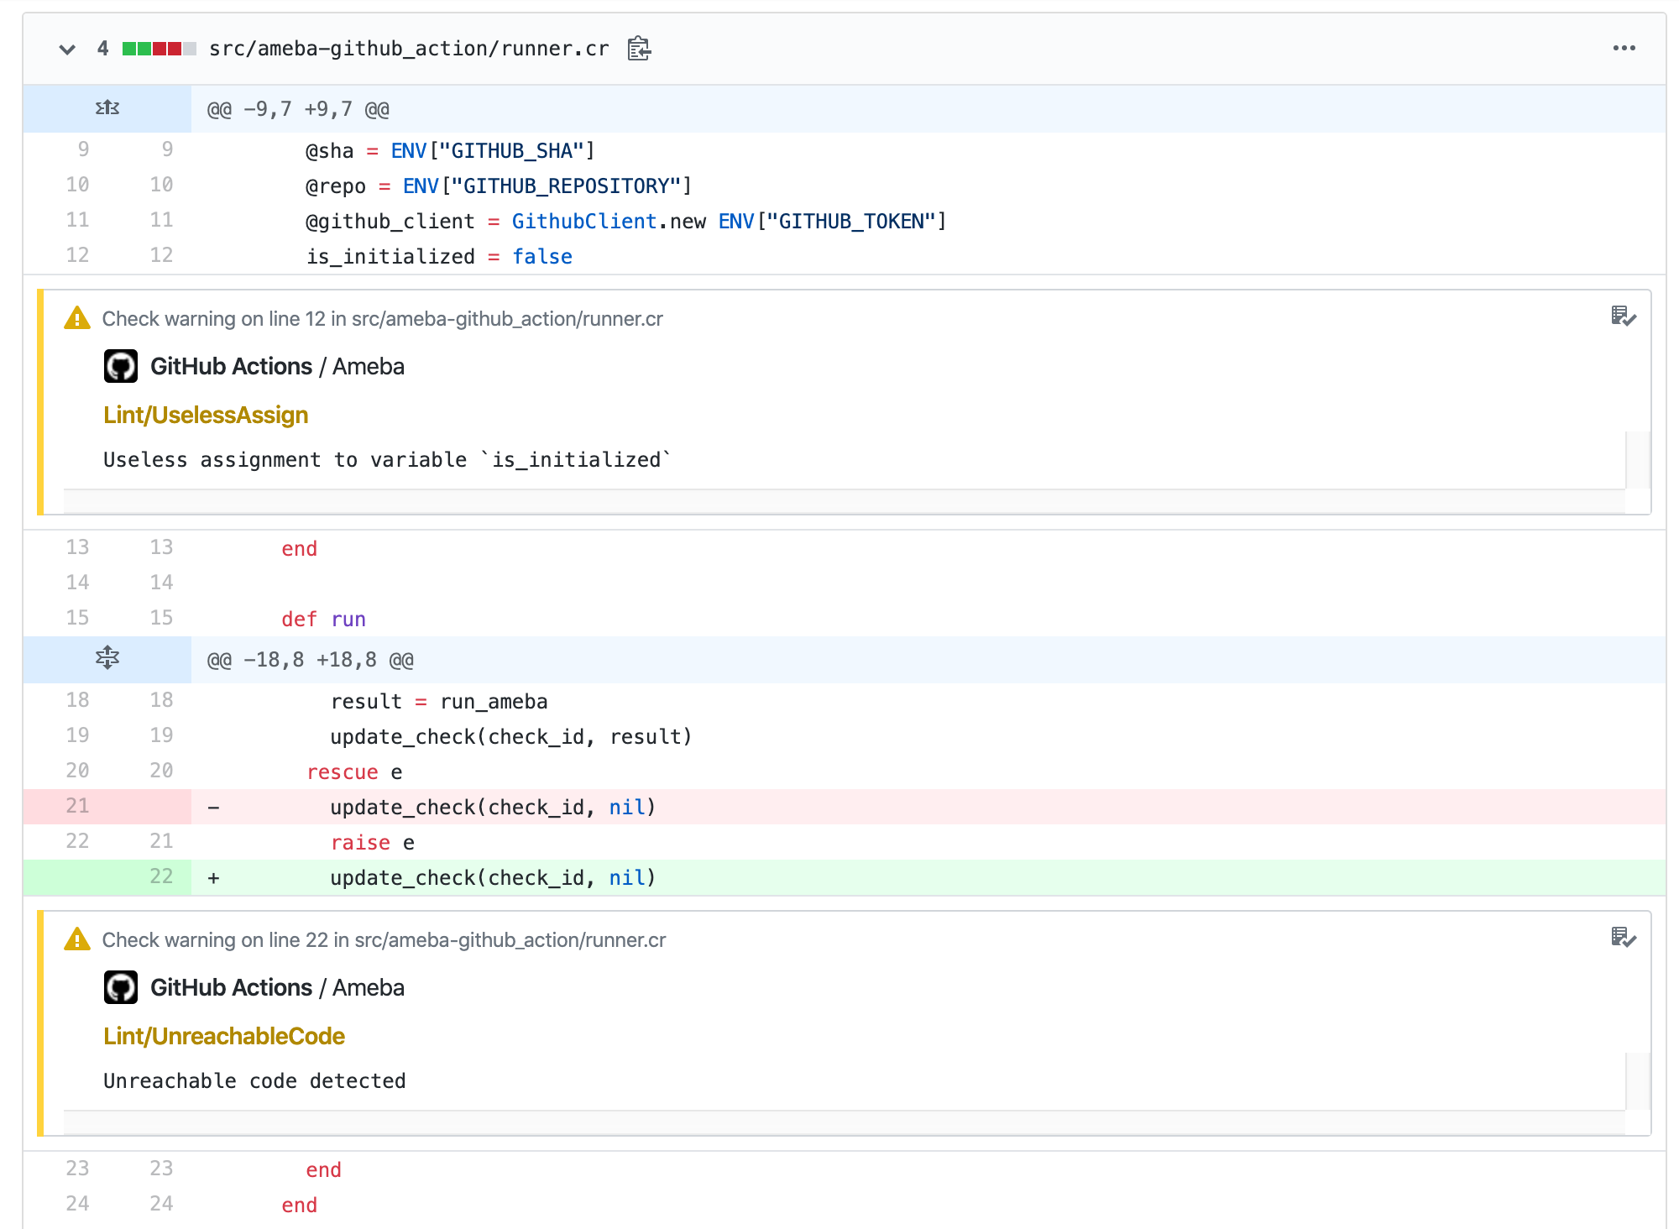Click GitHub avatar in UnreachableCode annotation
The height and width of the screenshot is (1229, 1679).
pos(121,987)
